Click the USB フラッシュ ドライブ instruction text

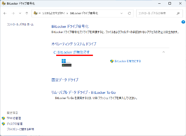click(96, 98)
